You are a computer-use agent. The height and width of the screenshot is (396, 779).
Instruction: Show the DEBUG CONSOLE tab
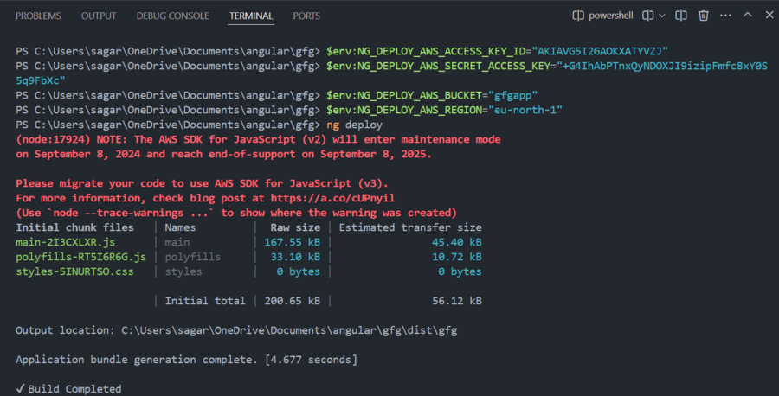(173, 16)
